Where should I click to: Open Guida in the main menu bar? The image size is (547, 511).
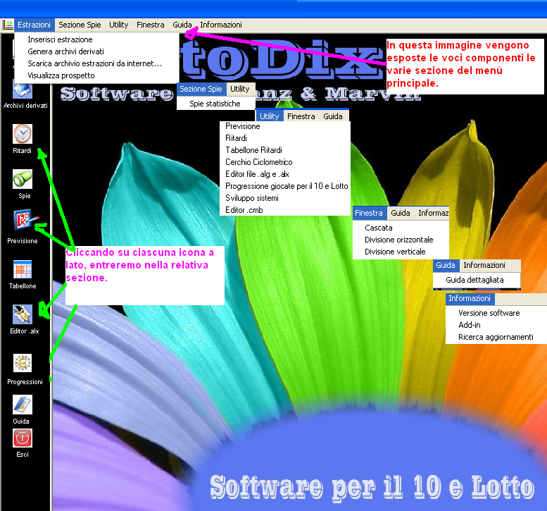coord(182,25)
